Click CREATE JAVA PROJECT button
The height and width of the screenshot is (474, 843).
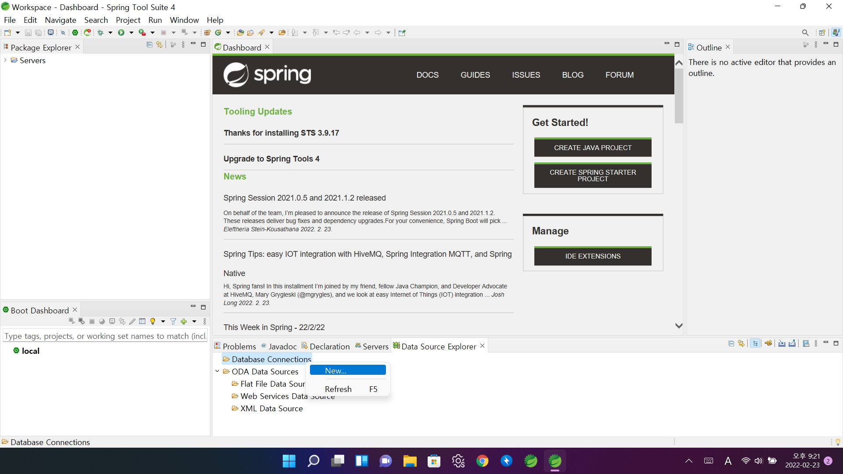tap(593, 148)
